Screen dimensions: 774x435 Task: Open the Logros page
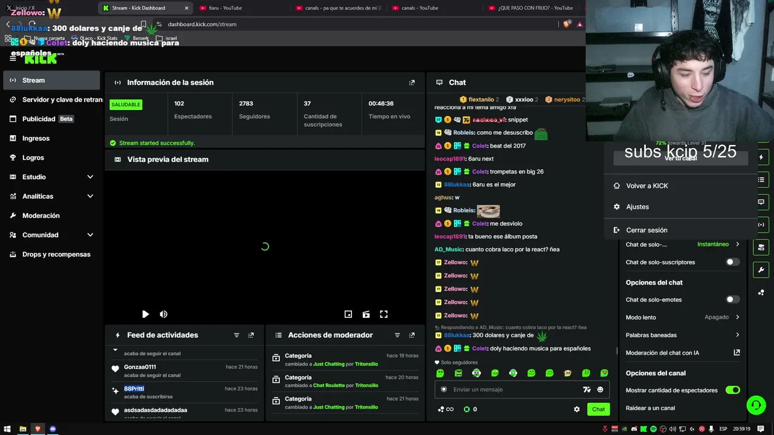(x=51, y=158)
